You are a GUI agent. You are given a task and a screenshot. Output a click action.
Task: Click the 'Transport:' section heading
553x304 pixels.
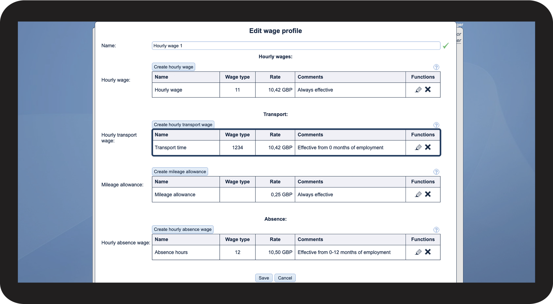pyautogui.click(x=275, y=114)
